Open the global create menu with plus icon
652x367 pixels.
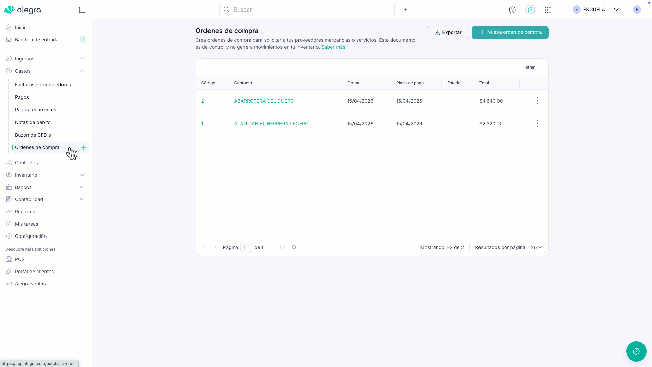pyautogui.click(x=405, y=10)
